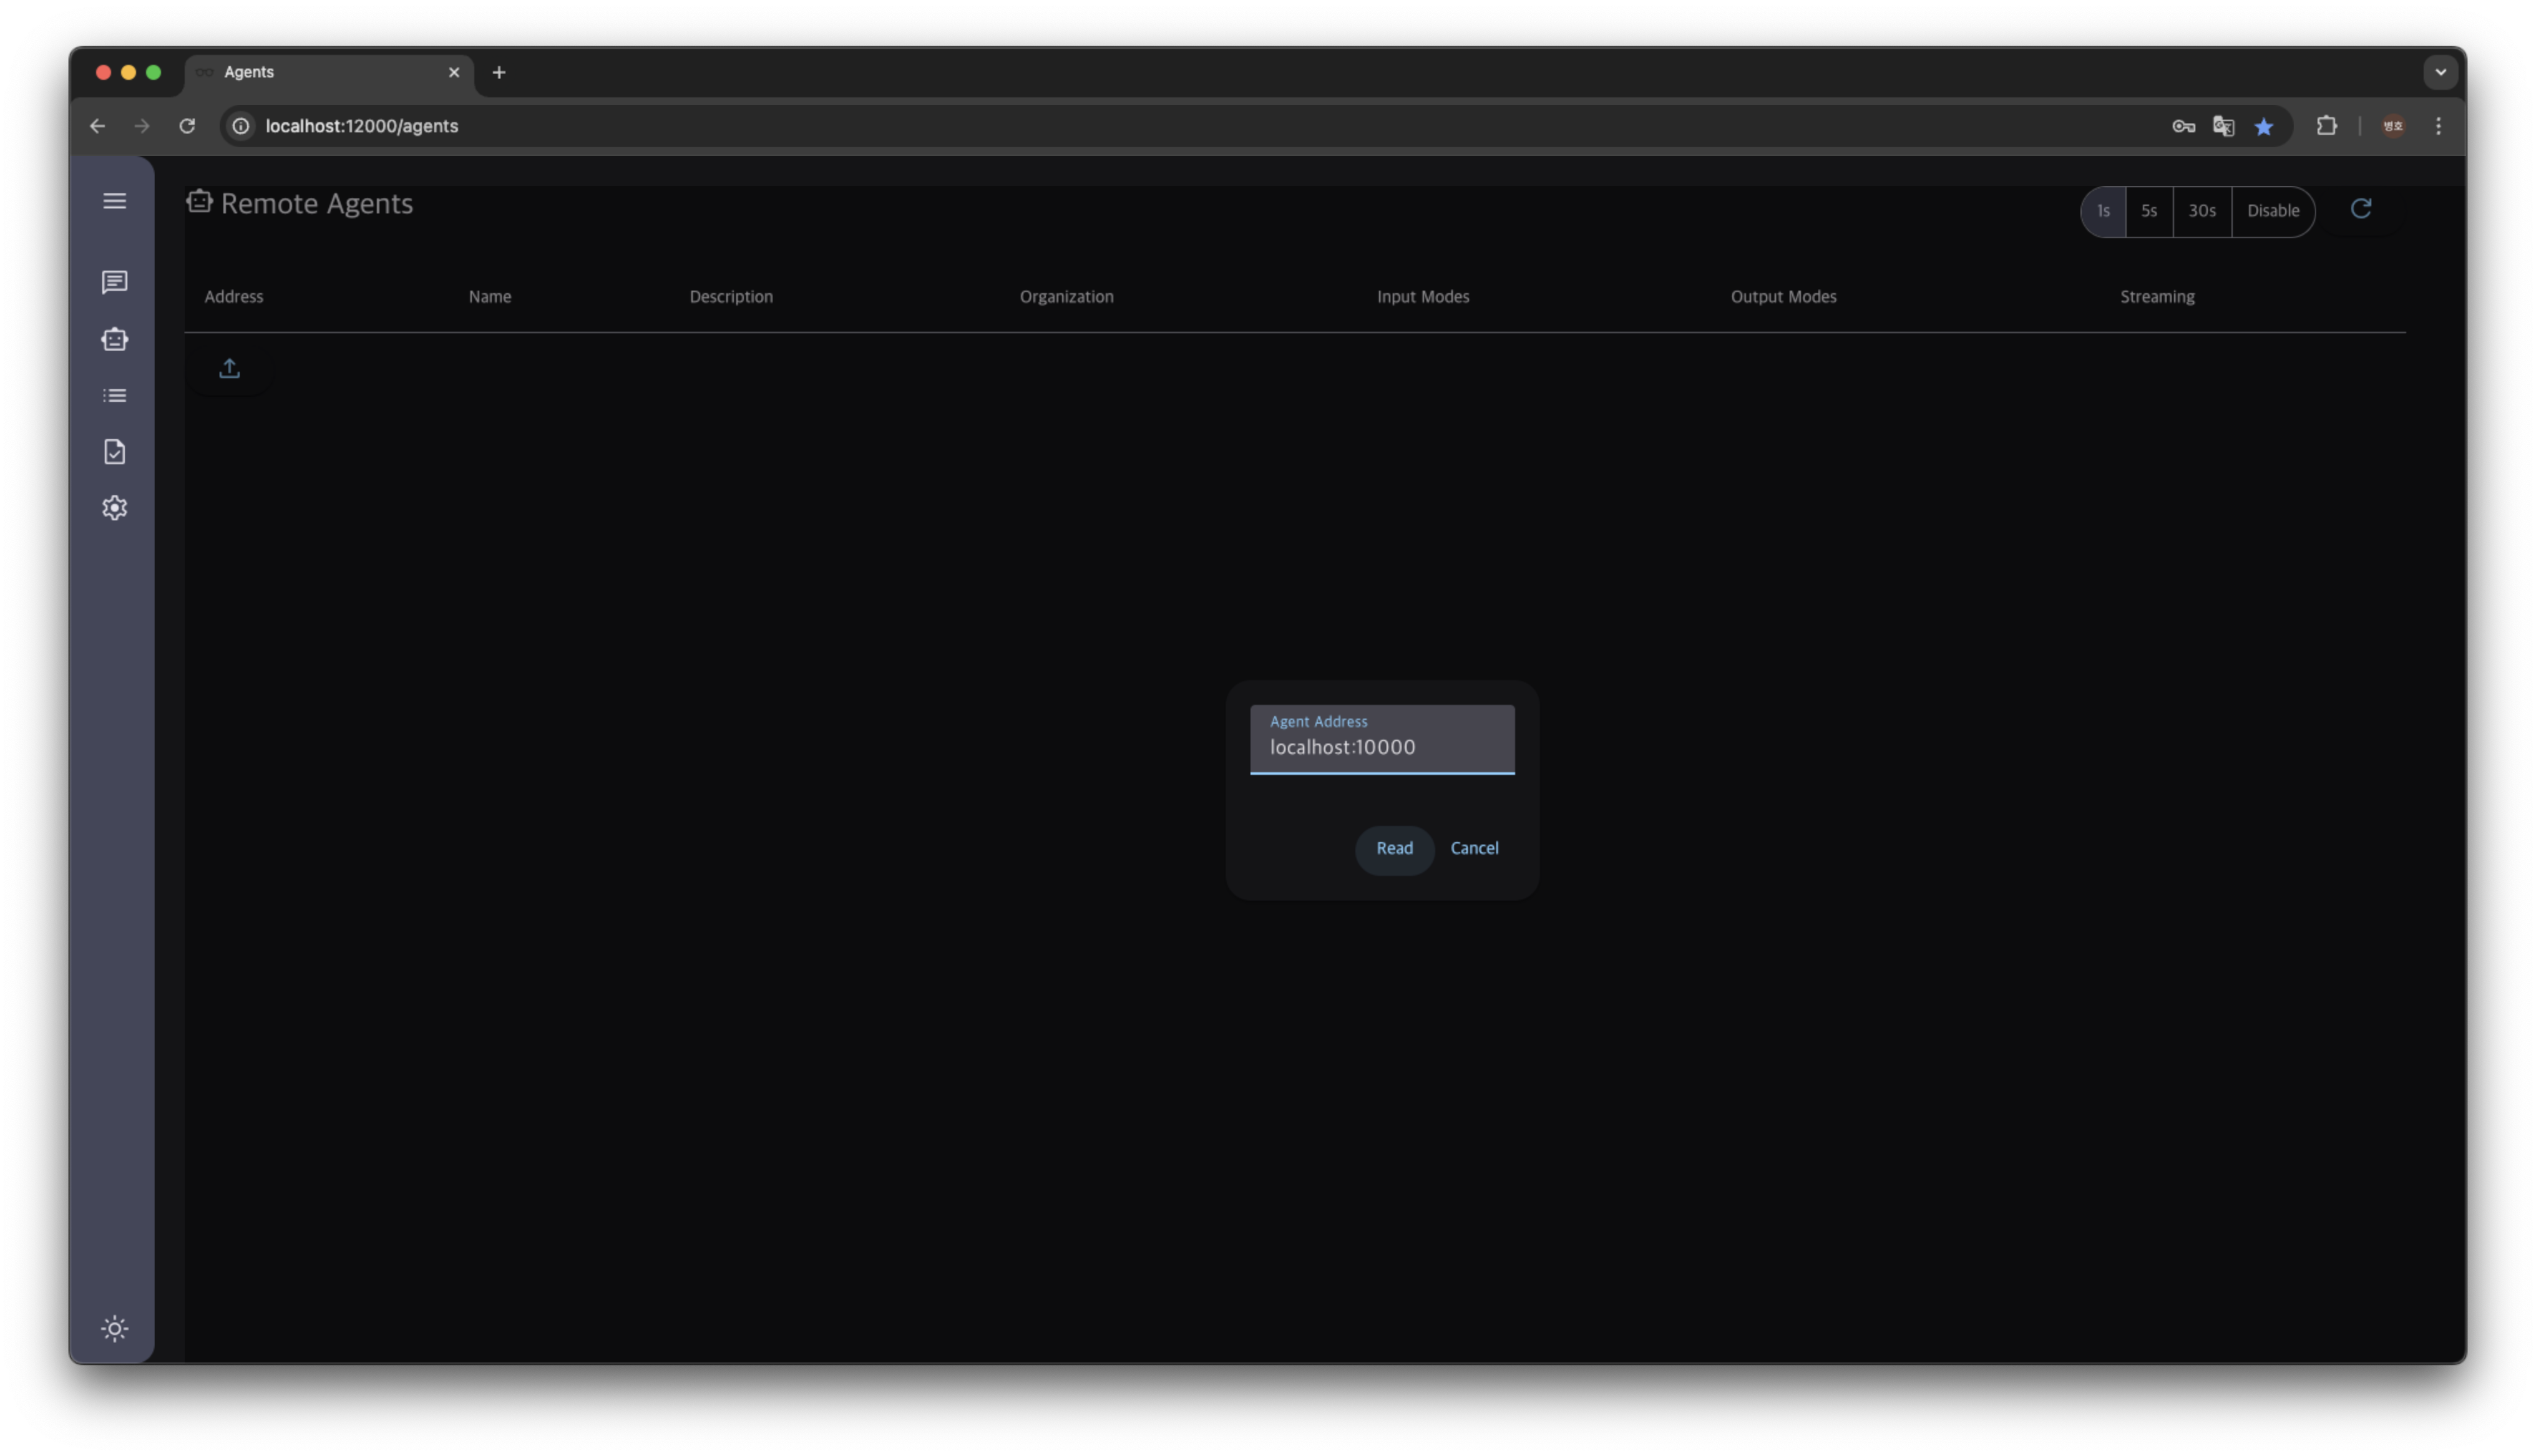Disable auto refresh polling
Viewport: 2536px width, 1456px height.
[x=2272, y=211]
